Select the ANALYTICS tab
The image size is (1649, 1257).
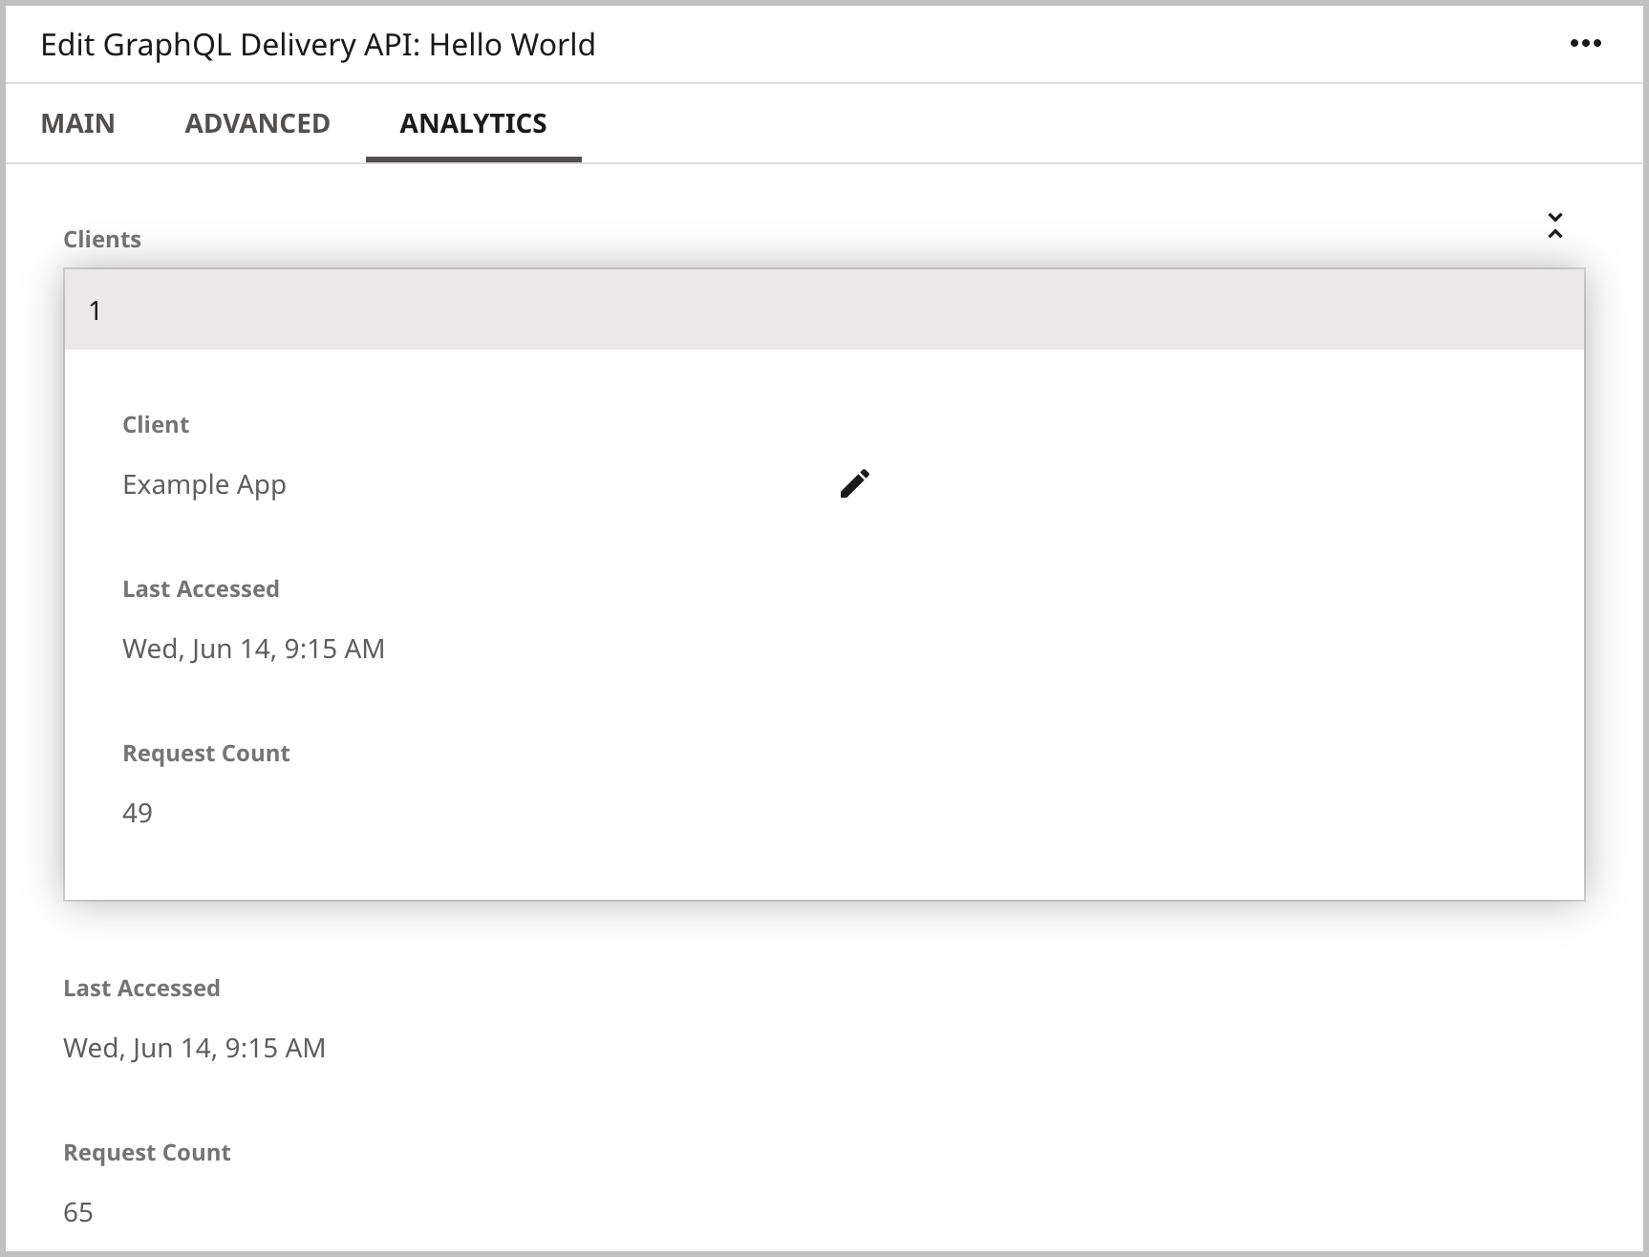[473, 123]
